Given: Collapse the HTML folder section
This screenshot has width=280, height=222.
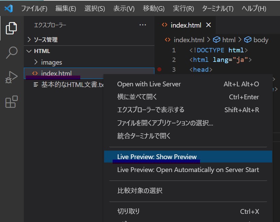Looking at the screenshot, I should (42, 51).
